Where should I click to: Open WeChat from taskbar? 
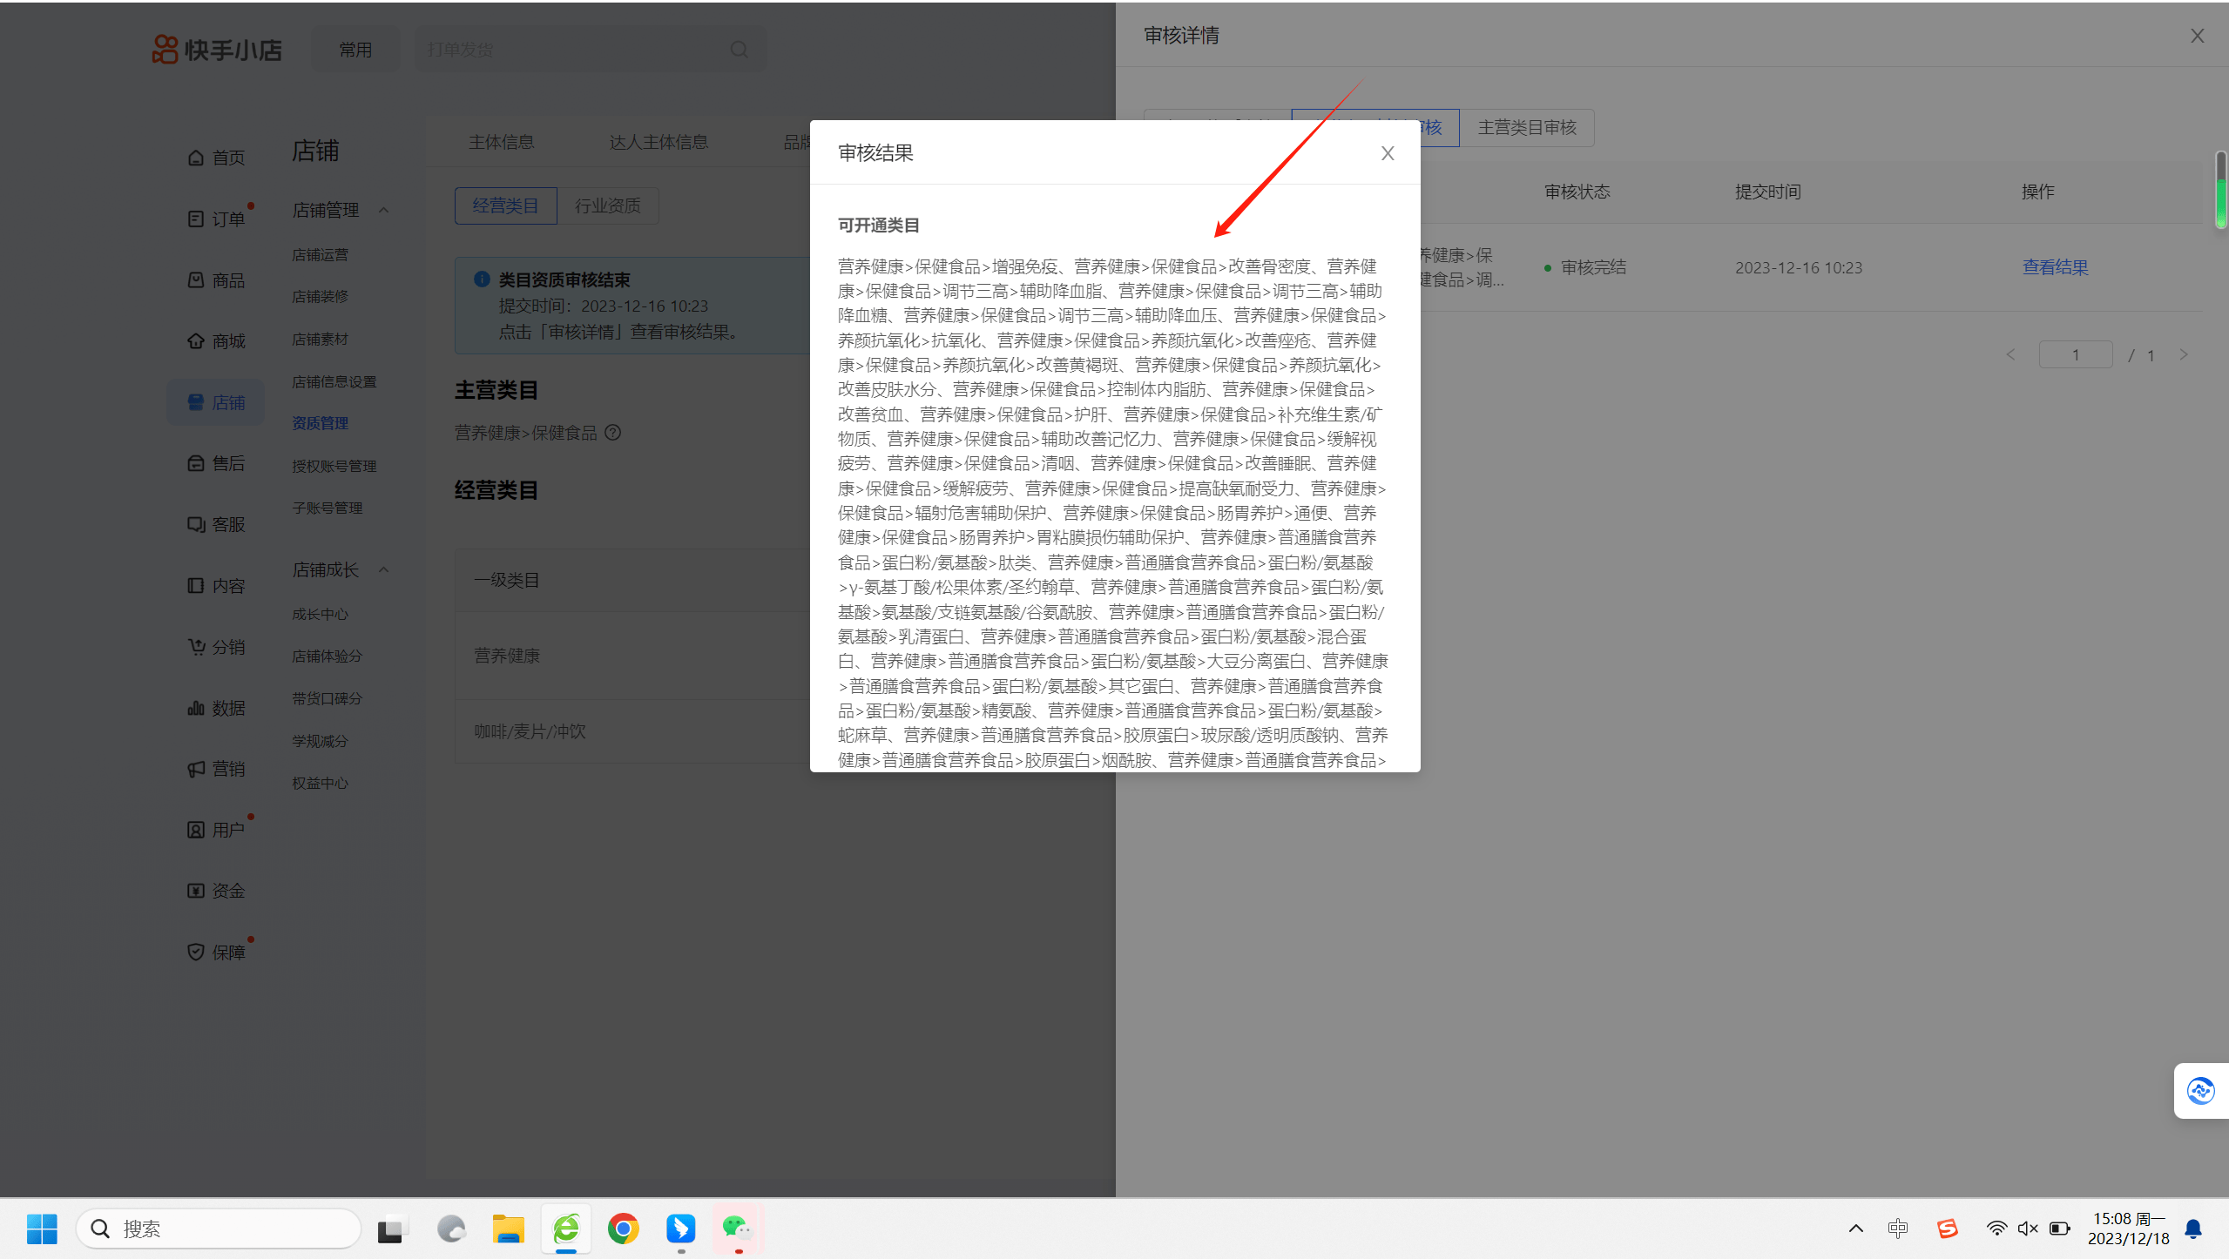[737, 1229]
